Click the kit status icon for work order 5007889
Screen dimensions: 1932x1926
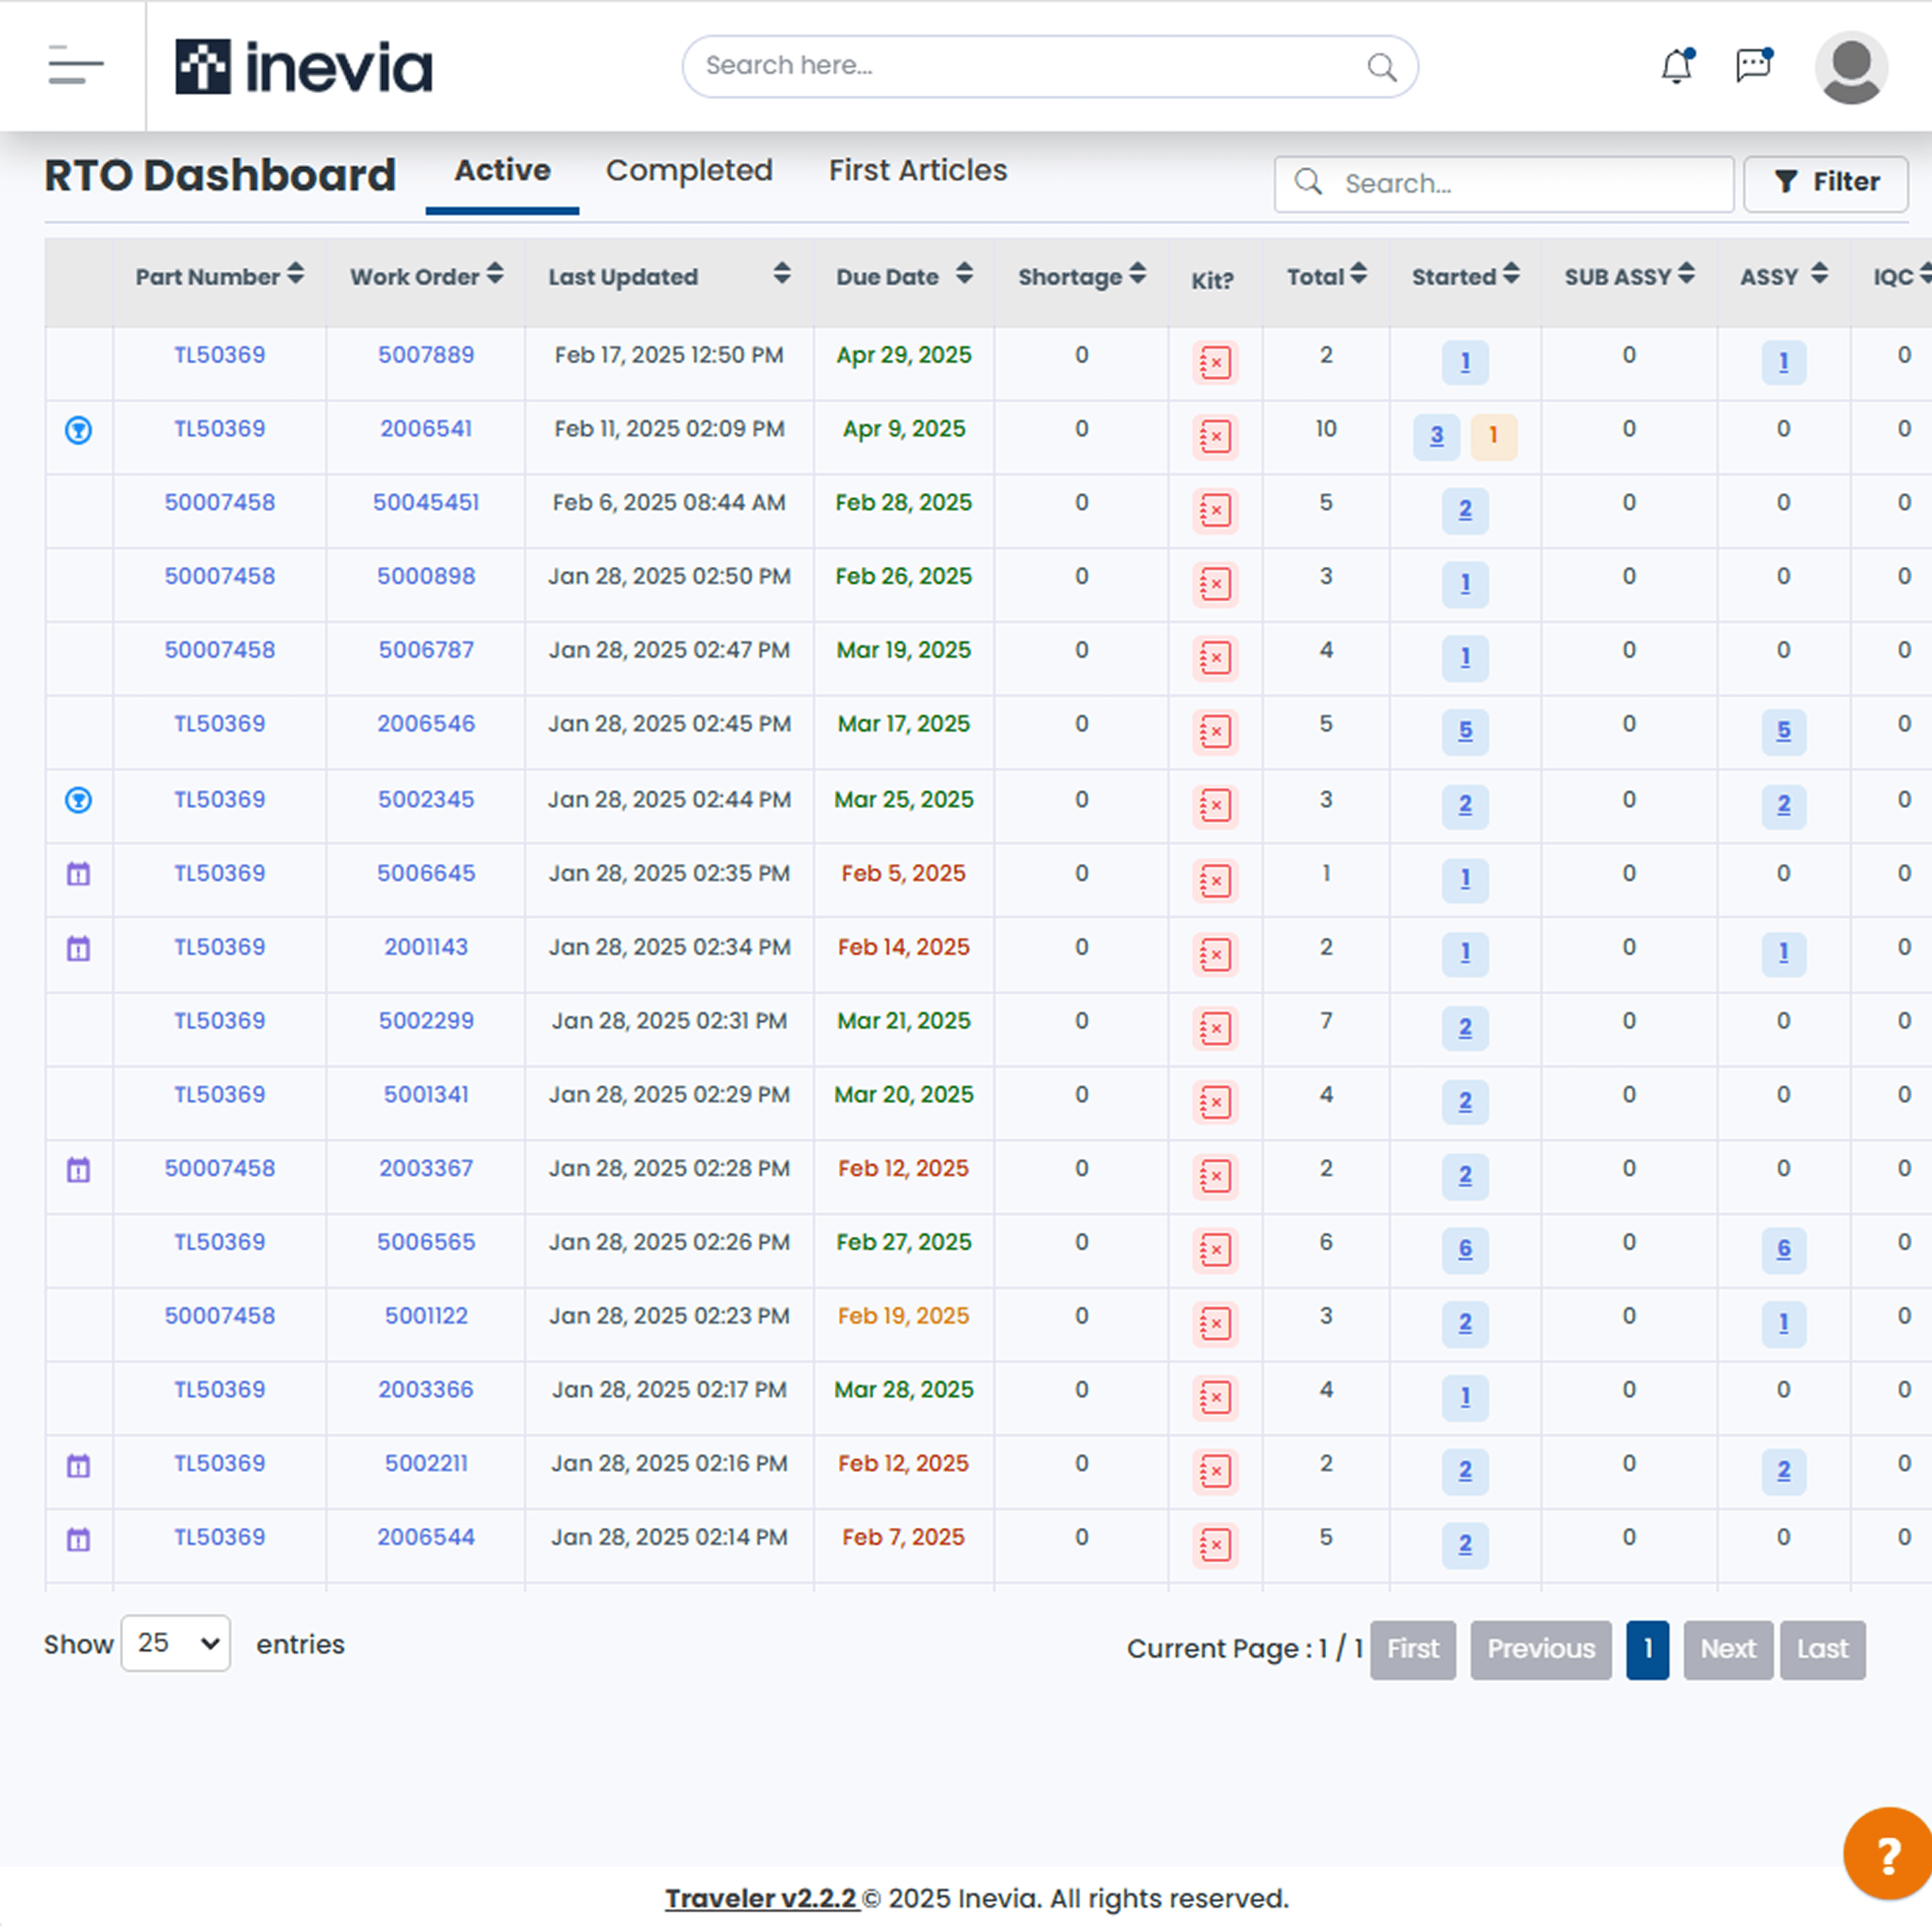click(1214, 363)
